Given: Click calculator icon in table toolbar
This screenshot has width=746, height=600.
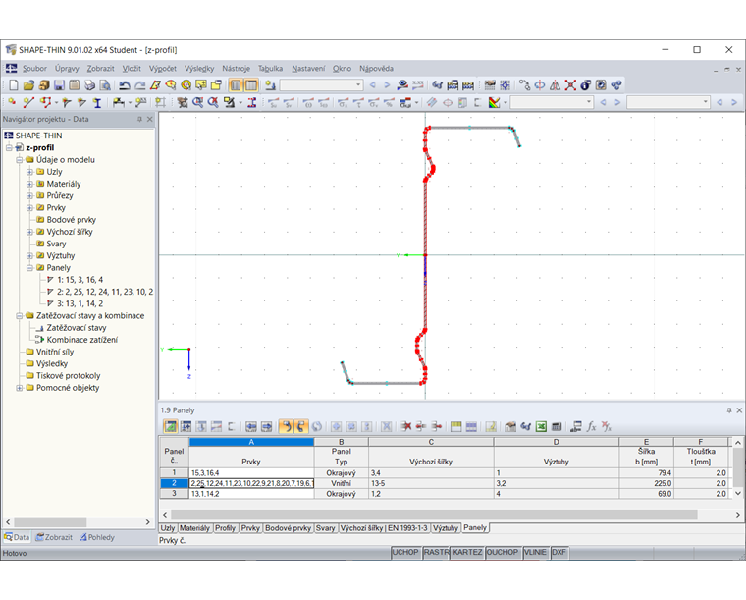Looking at the screenshot, I should click(x=557, y=426).
